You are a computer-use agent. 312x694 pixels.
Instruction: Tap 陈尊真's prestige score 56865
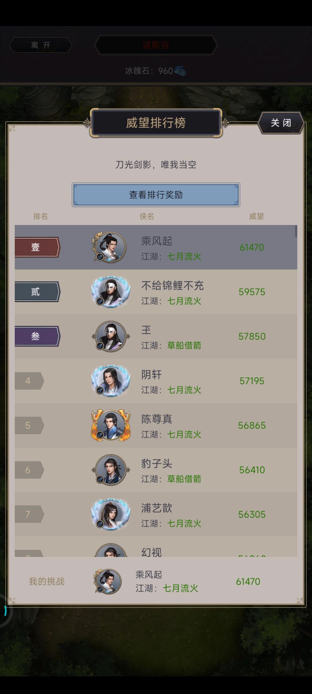pyautogui.click(x=252, y=425)
